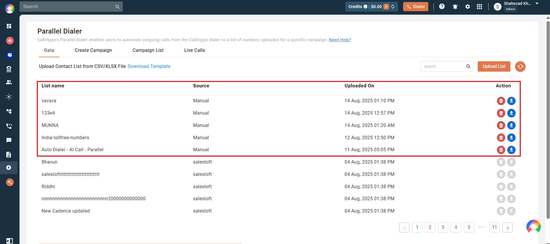Open the pink robot icon in sidebar
The image size is (550, 244).
[x=10, y=41]
